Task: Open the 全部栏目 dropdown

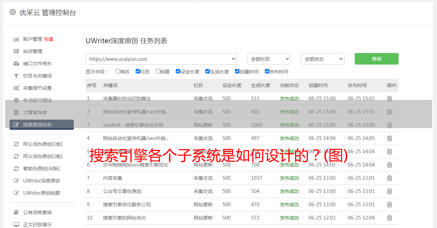Action: coord(269,59)
